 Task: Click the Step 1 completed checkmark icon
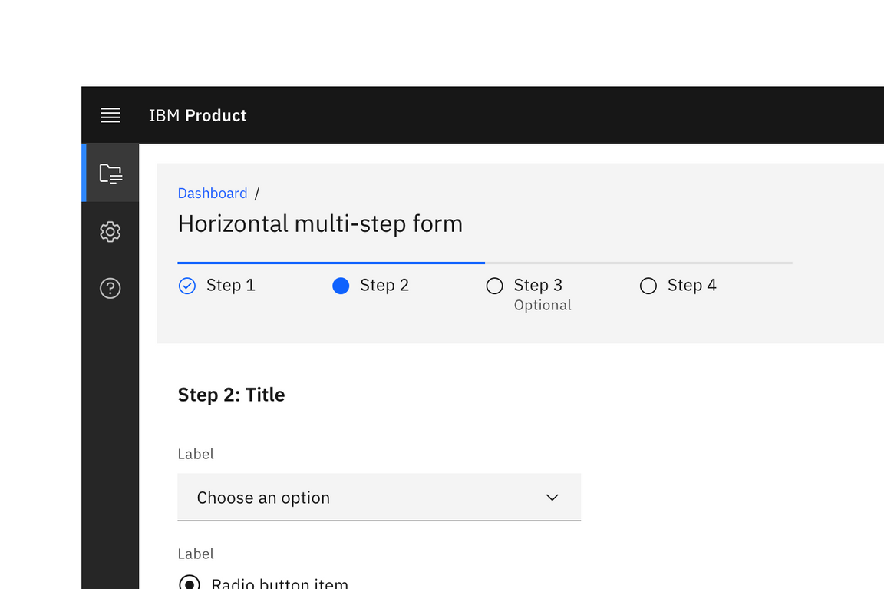click(186, 285)
